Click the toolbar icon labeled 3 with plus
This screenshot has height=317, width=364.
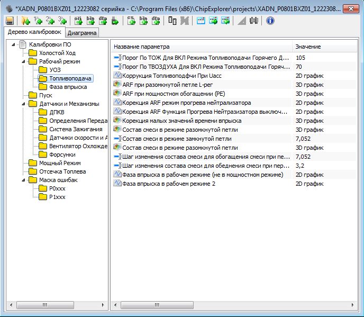(x=63, y=21)
